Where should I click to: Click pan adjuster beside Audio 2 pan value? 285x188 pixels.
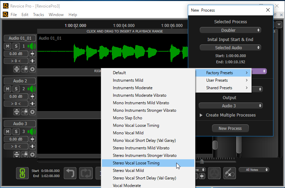32,104
